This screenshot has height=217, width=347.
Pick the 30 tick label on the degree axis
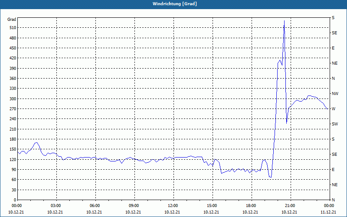pos(14,190)
